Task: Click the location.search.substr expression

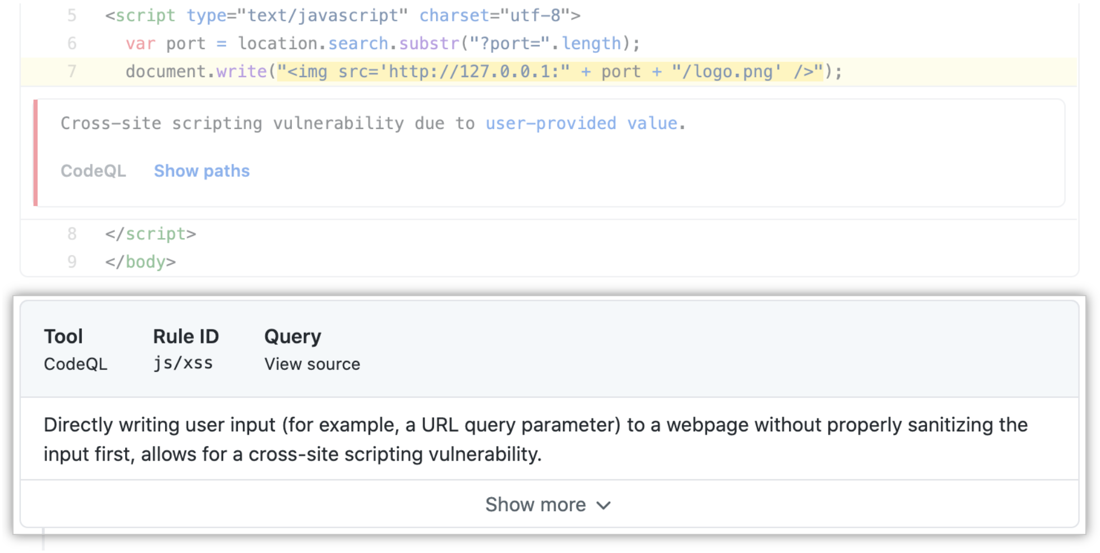Action: [x=349, y=43]
